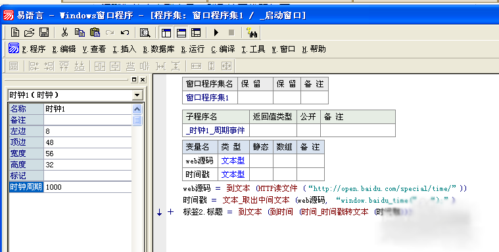This screenshot has width=499, height=252.
Task: Click the 顶边 property value 48
Action: point(87,142)
